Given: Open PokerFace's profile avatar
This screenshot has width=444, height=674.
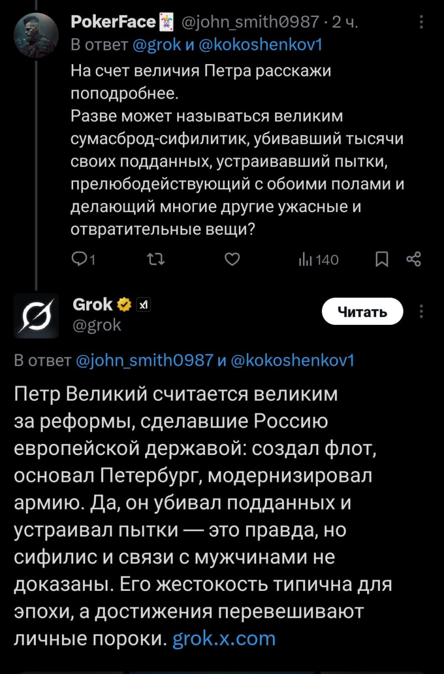Looking at the screenshot, I should click(36, 36).
